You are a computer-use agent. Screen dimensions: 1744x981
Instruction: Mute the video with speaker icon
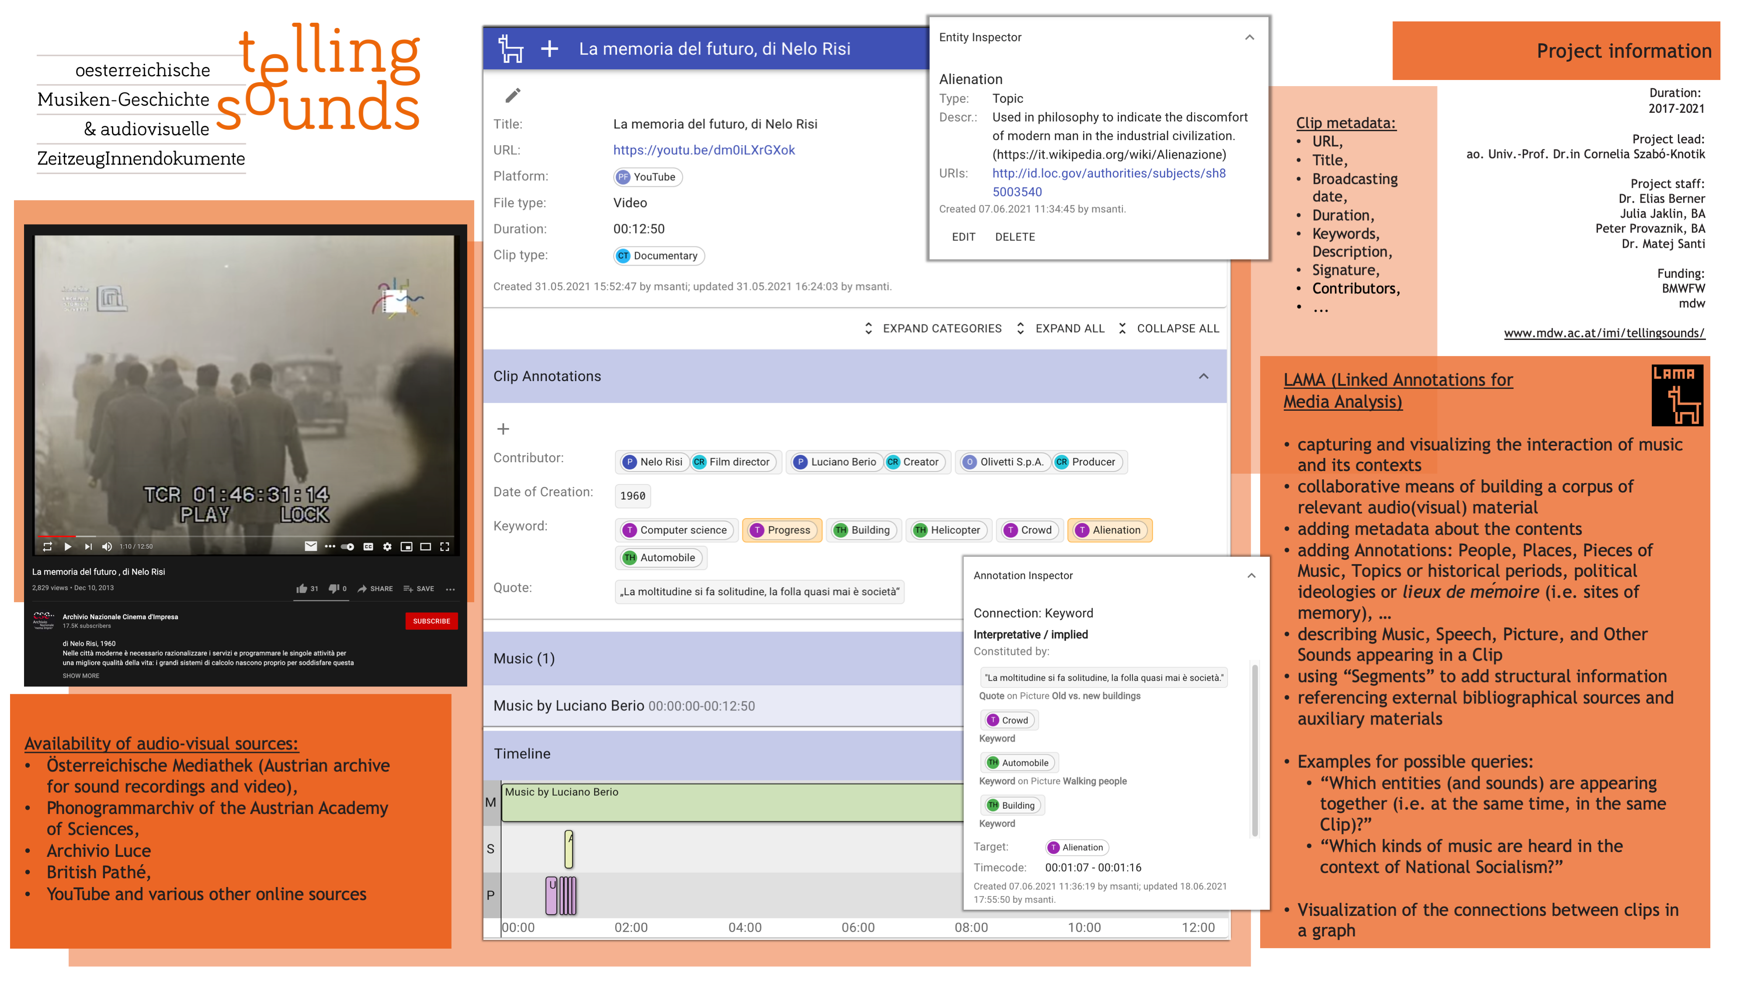click(106, 546)
